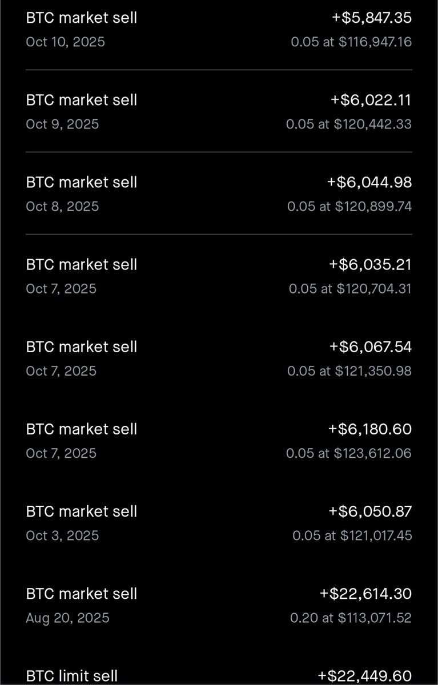Click the 0.20 at $113,071.52 detail
This screenshot has width=438, height=685.
[349, 618]
